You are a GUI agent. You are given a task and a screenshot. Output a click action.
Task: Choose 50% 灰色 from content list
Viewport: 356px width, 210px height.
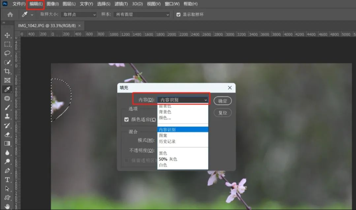click(183, 159)
